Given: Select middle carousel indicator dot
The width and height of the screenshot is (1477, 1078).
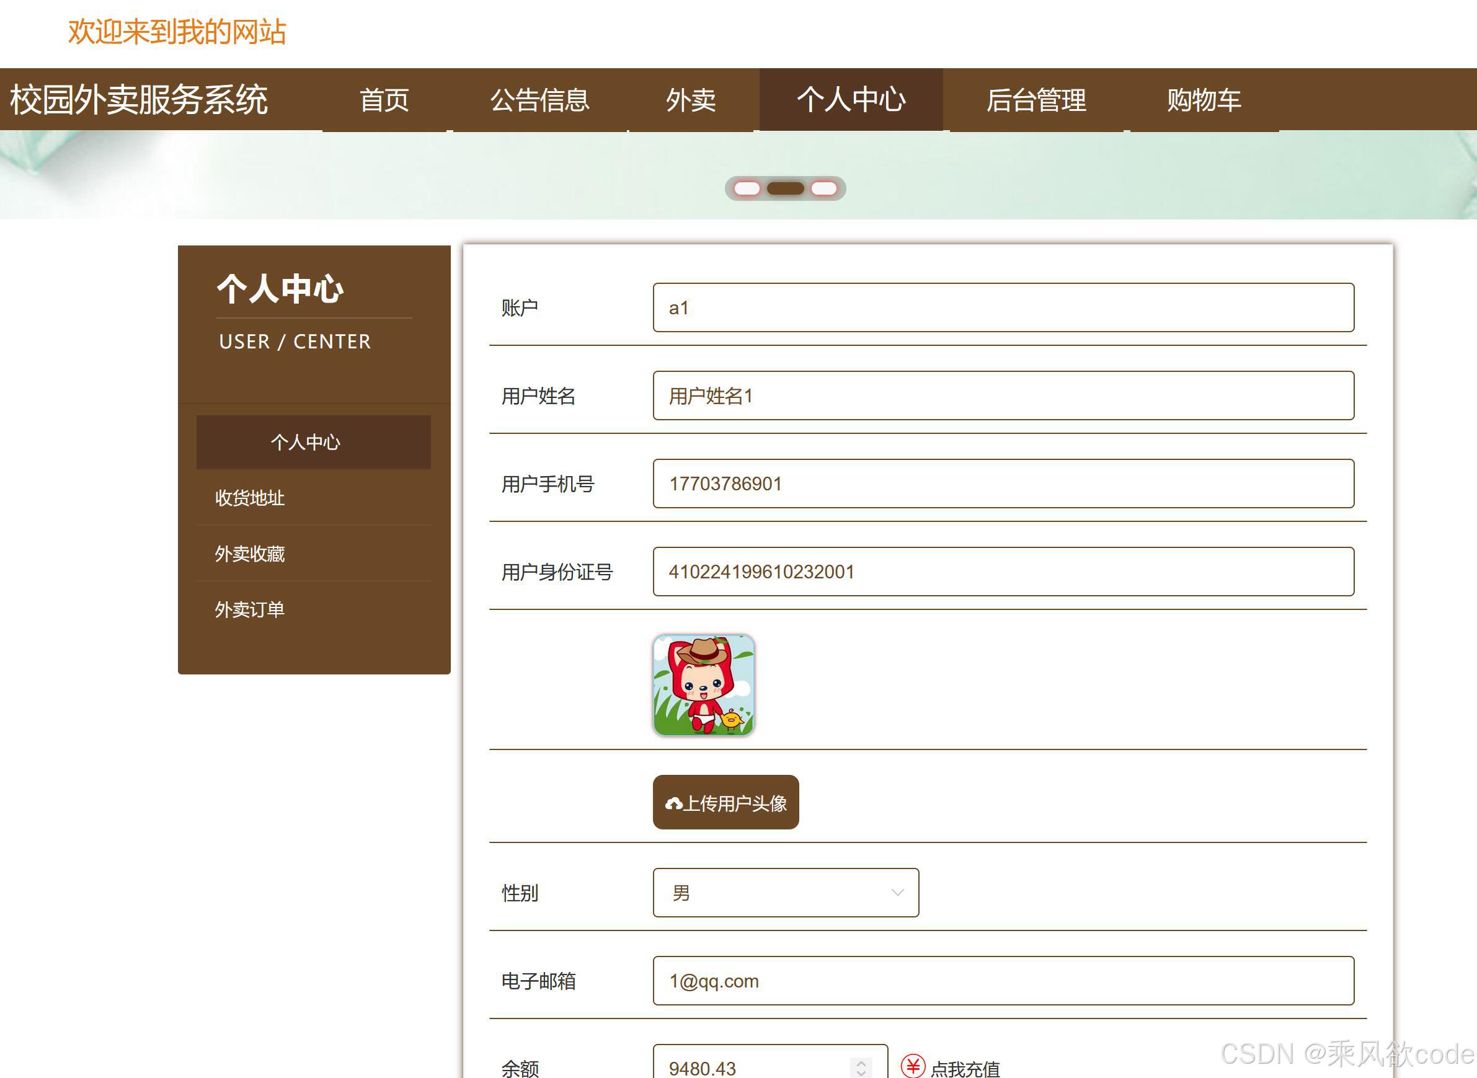Looking at the screenshot, I should [x=785, y=188].
